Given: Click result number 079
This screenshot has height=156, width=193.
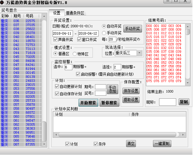Looking at the screenshot, I should (178, 81).
